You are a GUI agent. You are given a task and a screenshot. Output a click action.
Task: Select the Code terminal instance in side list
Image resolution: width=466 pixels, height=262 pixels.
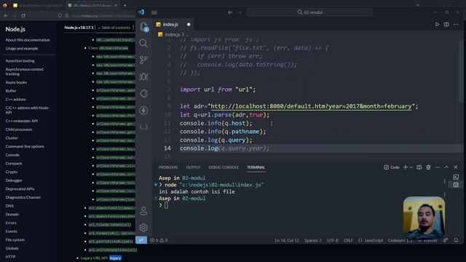point(456,185)
